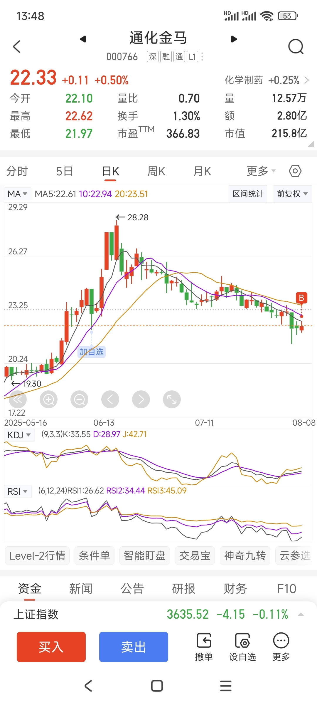Tap the 设自选 watchlist icon
Viewport: 317px width, 705px height.
242,647
